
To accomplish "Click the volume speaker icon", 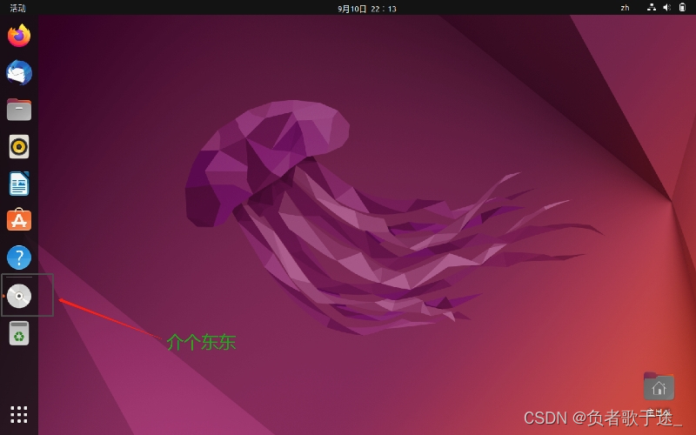I will pos(666,8).
